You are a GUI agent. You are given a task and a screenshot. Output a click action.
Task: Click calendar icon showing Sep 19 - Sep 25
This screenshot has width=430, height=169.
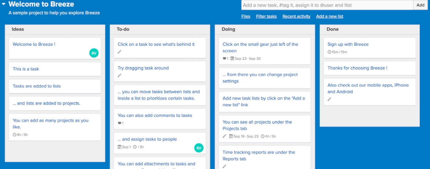pyautogui.click(x=231, y=136)
